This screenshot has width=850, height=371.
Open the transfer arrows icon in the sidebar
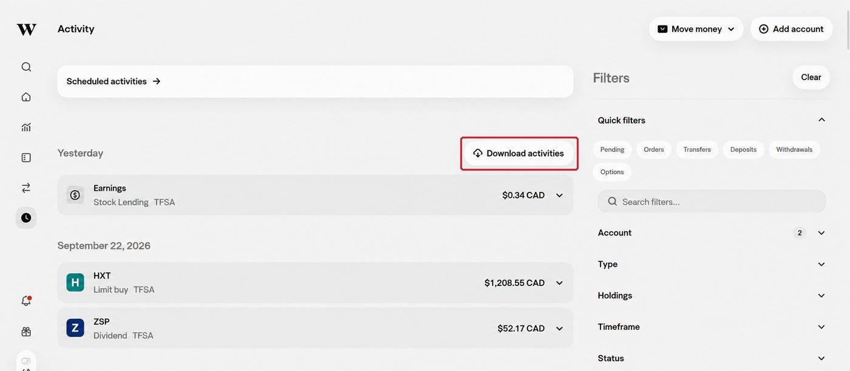point(26,188)
